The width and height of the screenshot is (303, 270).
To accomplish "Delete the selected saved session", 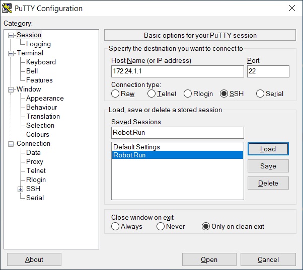I will point(268,183).
